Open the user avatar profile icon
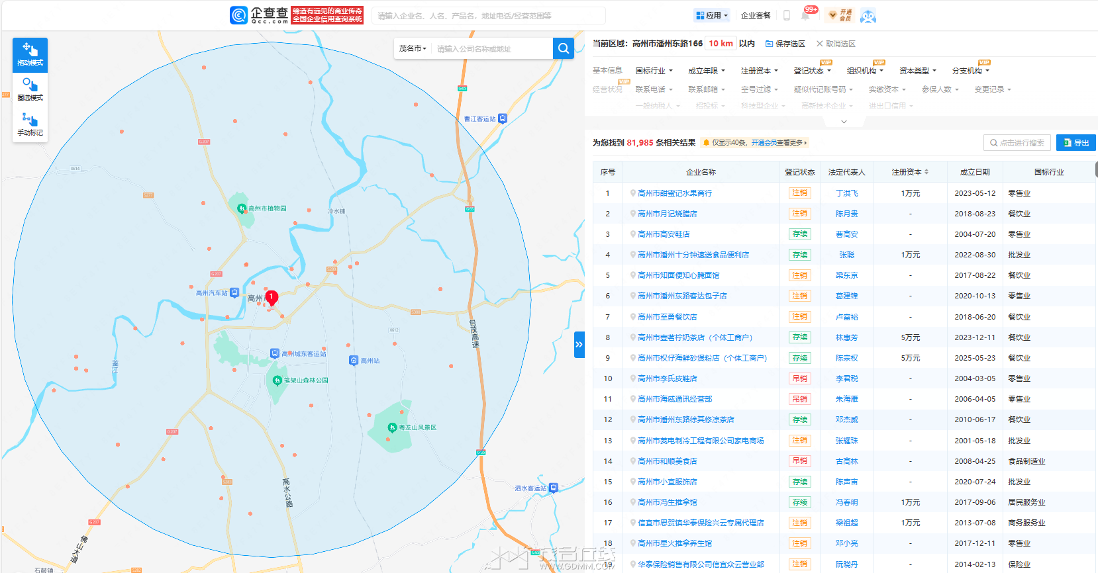The image size is (1098, 573). pos(868,16)
